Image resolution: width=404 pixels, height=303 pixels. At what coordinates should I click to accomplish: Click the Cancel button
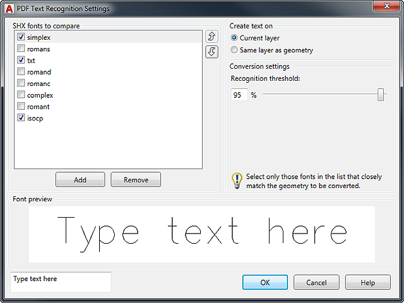coord(316,282)
